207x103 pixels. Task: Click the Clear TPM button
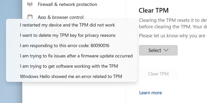coord(158,74)
